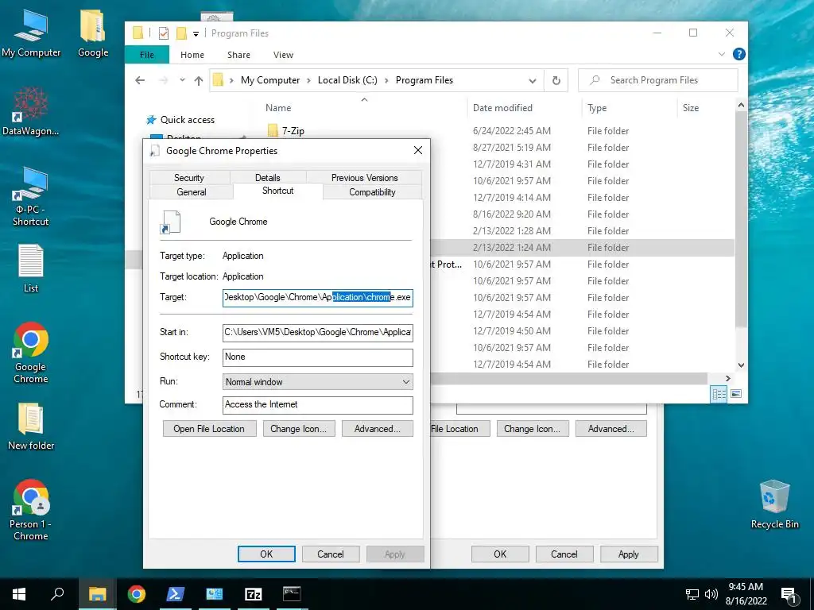Expand the Explorer ribbon chevron
Viewport: 814px width, 610px height.
722,54
